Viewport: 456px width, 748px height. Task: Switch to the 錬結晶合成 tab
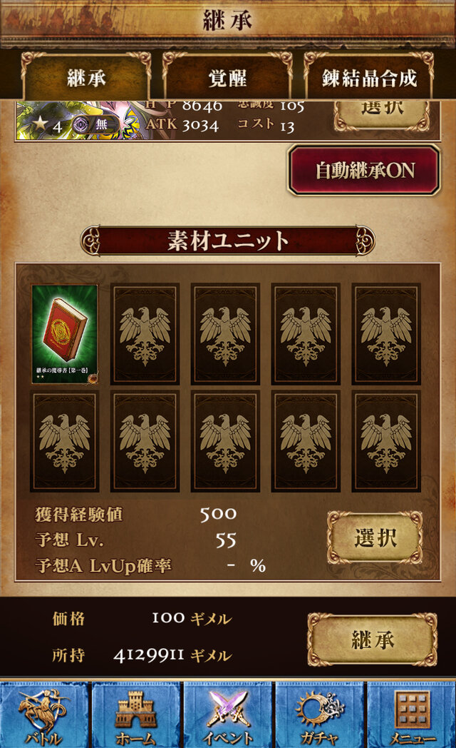[369, 79]
